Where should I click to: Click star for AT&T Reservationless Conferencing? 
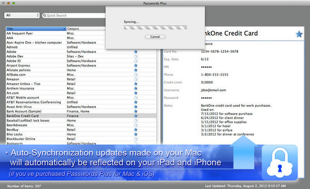[x=135, y=102]
